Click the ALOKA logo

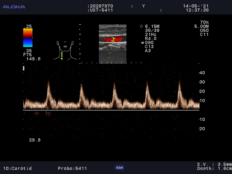(14, 7)
